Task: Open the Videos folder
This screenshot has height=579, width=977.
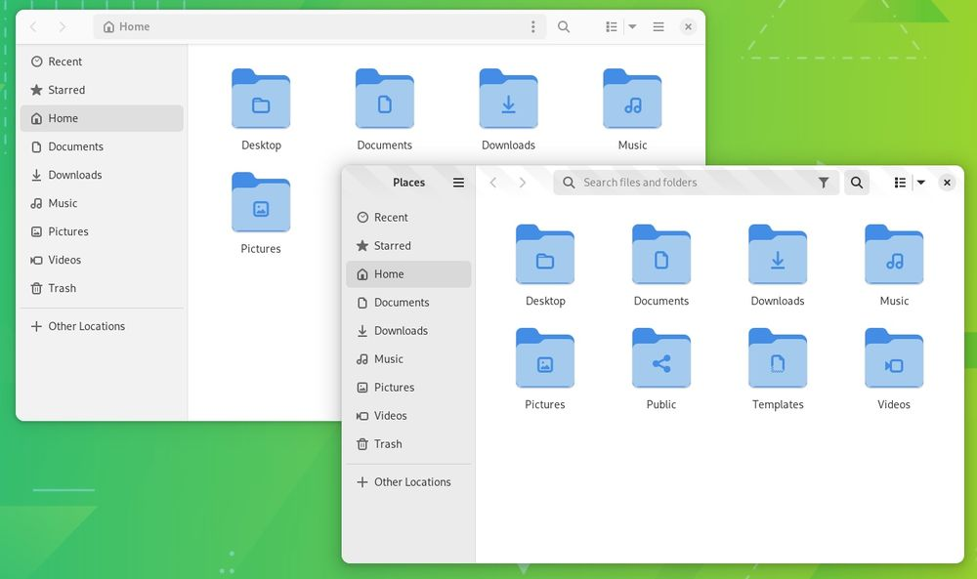Action: [893, 359]
